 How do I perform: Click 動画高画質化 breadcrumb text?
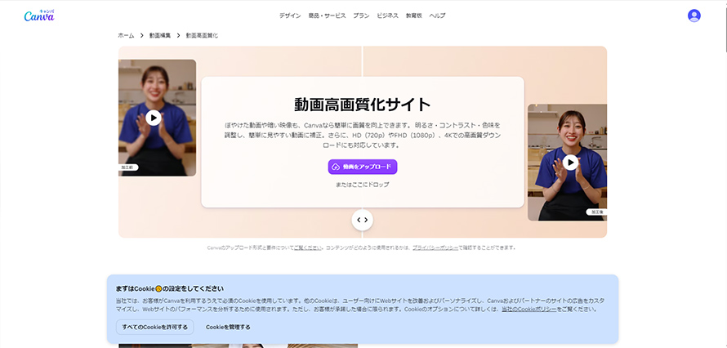click(x=202, y=36)
